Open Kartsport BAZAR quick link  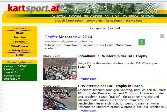click(x=15, y=66)
